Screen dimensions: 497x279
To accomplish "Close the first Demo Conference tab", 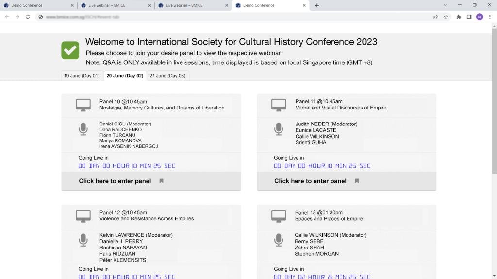I will click(x=72, y=5).
